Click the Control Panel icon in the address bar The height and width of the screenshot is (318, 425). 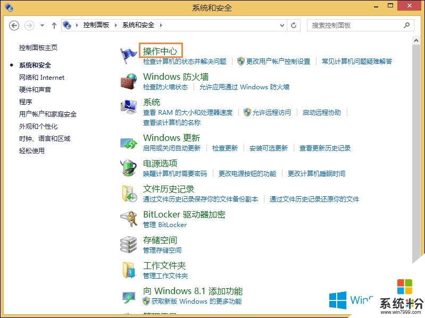[67, 25]
